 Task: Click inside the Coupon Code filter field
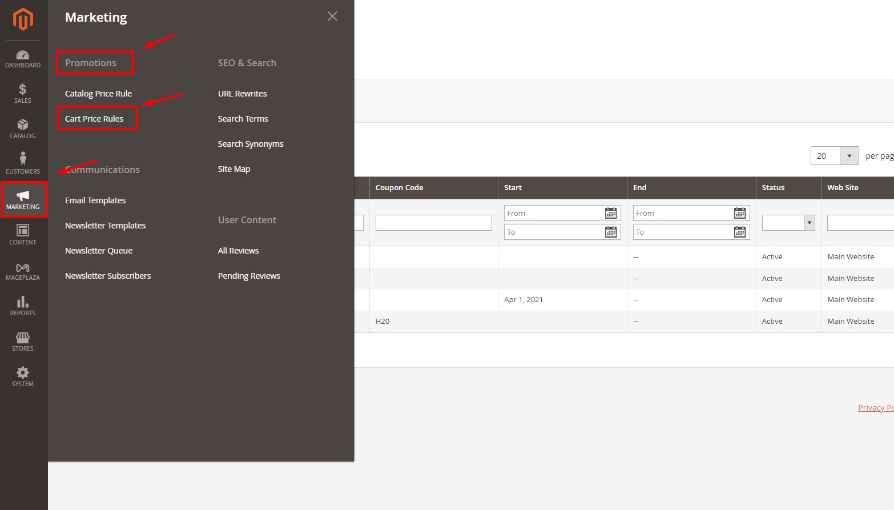tap(433, 222)
